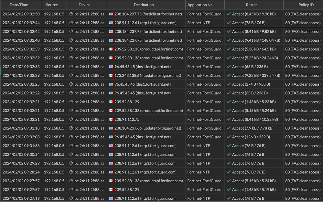Screen dimensions: 323x202
Task: Select the Accept (9.22 kB / 339.54 kB) result
Action: coord(256,76)
